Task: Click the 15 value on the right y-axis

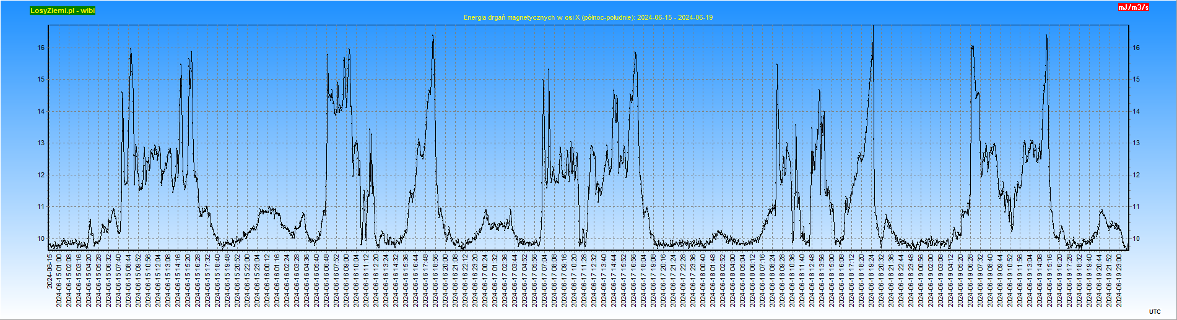Action: tap(1136, 80)
